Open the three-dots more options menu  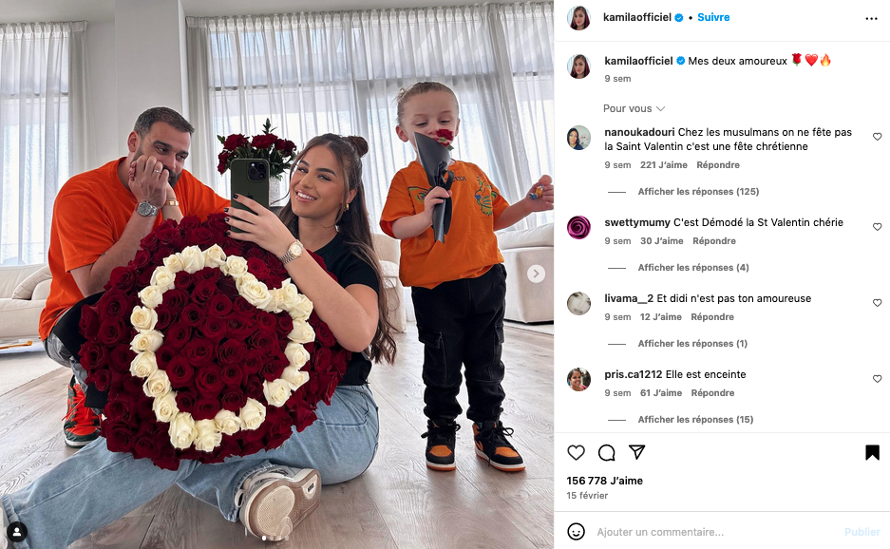click(x=872, y=19)
